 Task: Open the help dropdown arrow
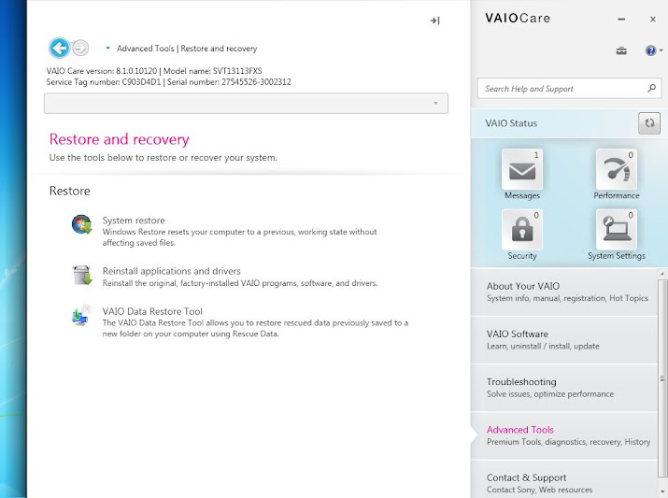[x=661, y=50]
